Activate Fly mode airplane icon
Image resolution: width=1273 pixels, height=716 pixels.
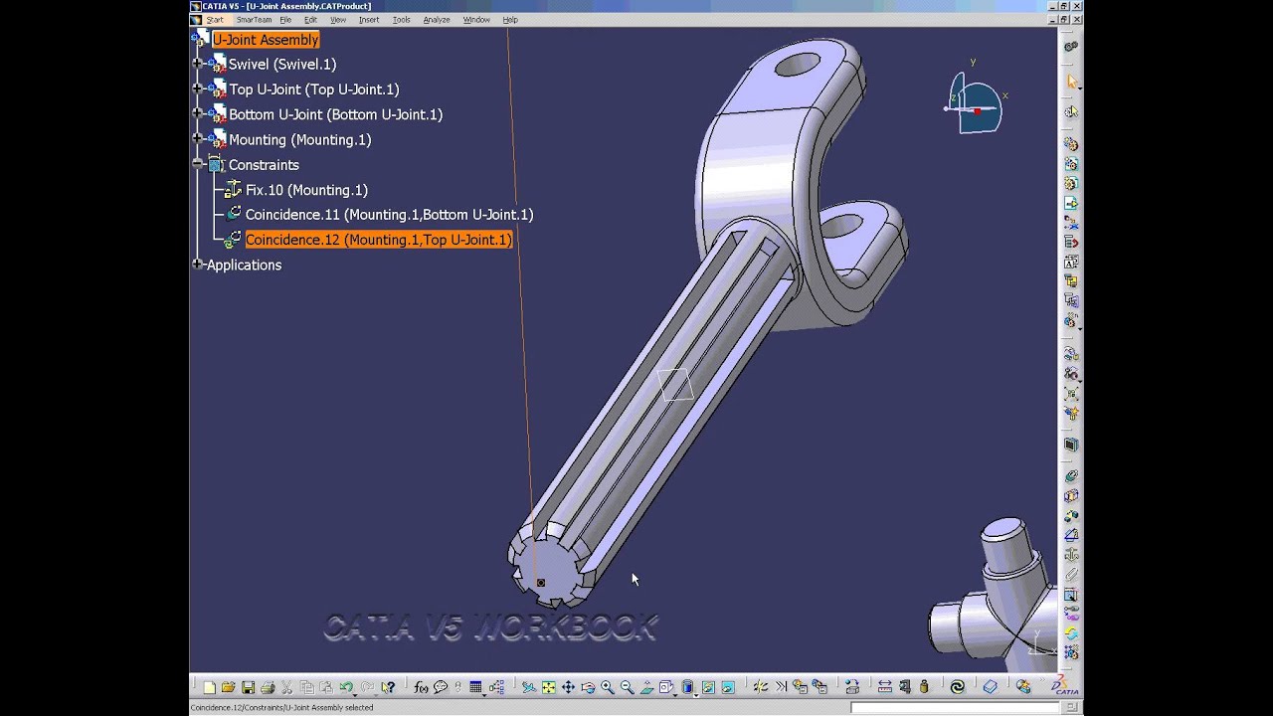click(x=528, y=687)
